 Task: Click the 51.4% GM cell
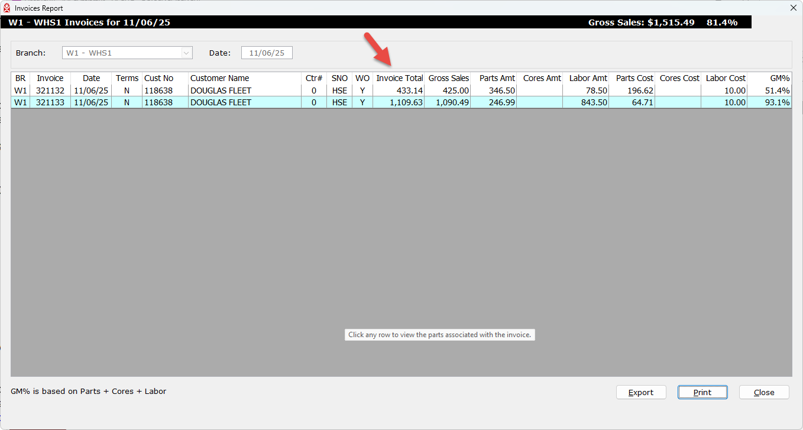[x=776, y=90]
